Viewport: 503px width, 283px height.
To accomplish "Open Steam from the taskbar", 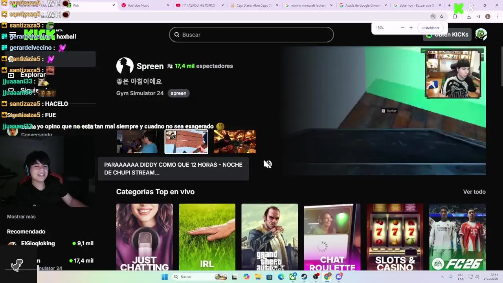I will [x=304, y=277].
